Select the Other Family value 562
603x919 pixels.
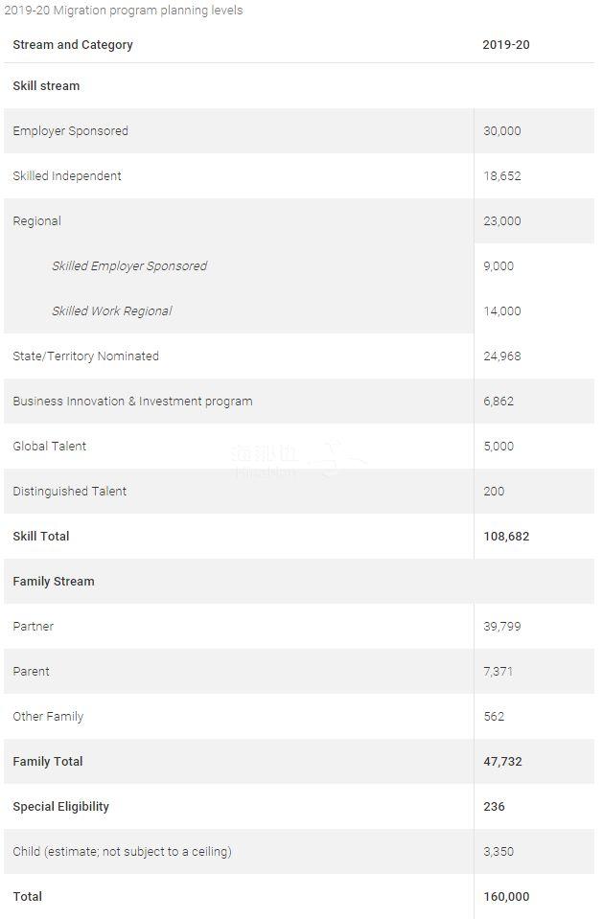click(494, 717)
